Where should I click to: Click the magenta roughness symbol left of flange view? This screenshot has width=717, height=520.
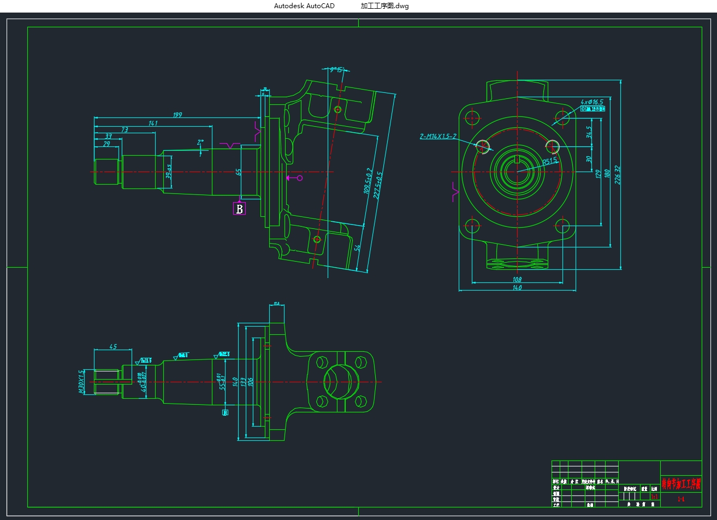(x=455, y=191)
